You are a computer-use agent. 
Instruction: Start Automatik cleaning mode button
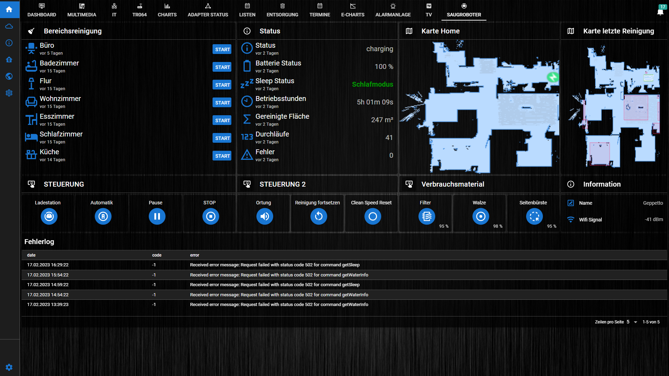click(103, 217)
